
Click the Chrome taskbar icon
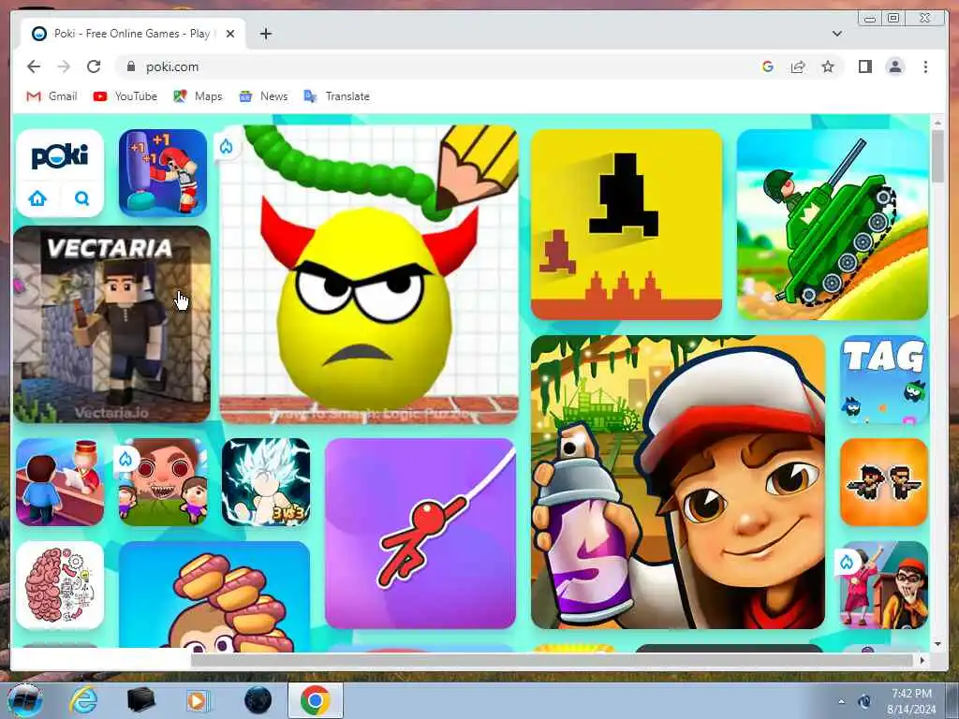click(315, 700)
